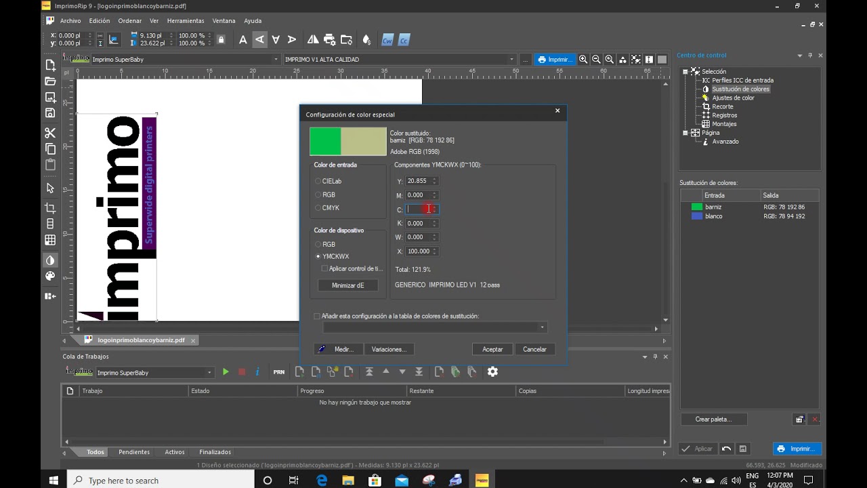Click the move job to bottom icon
The width and height of the screenshot is (867, 488).
click(419, 371)
